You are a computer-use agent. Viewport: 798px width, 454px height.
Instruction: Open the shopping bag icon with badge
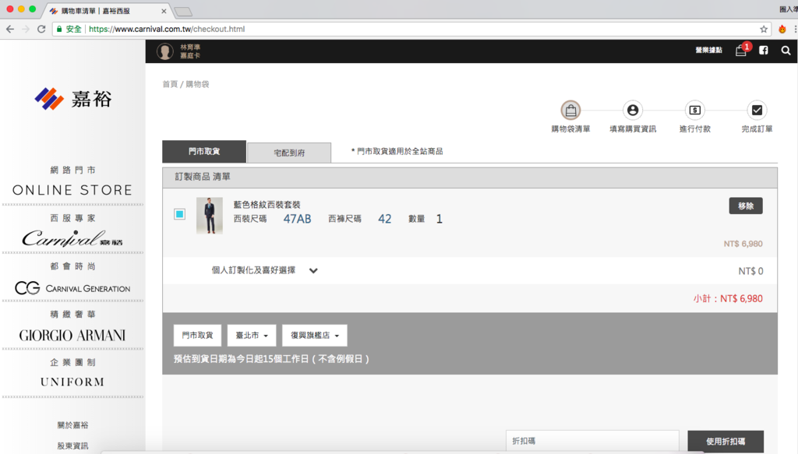point(742,50)
